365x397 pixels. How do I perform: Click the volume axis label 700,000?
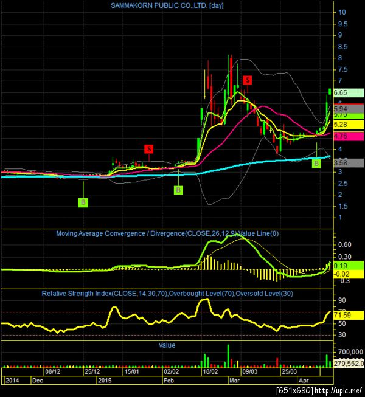(350, 352)
